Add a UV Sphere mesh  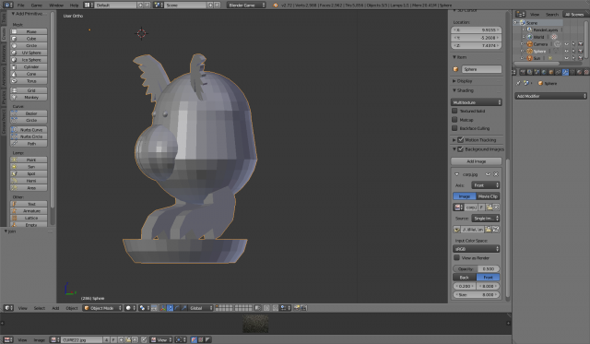29,53
